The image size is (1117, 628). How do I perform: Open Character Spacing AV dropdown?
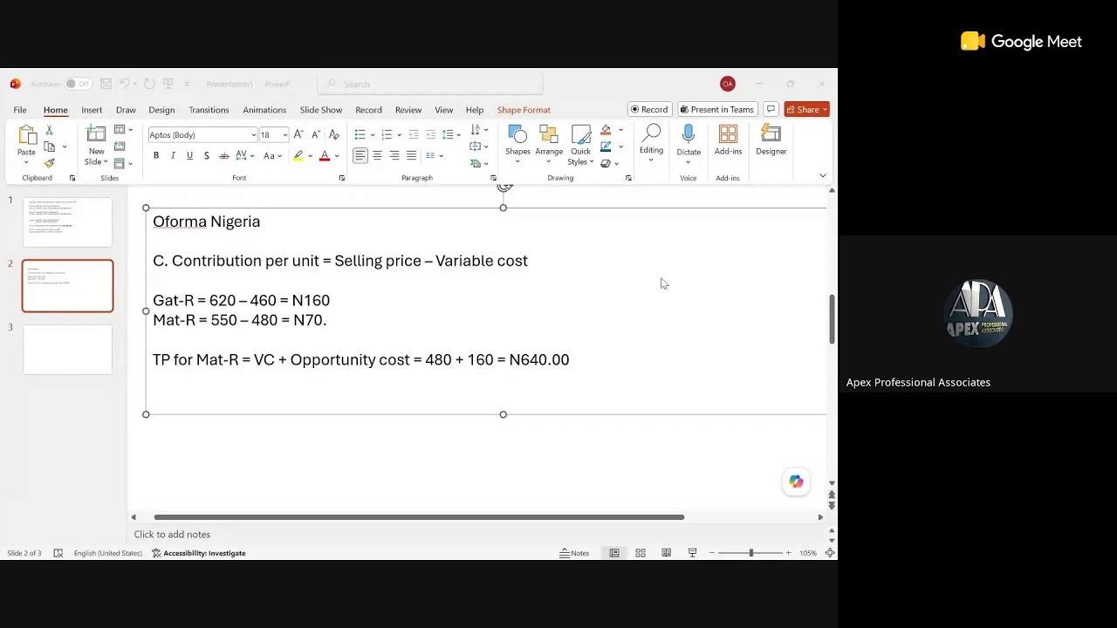(x=245, y=155)
